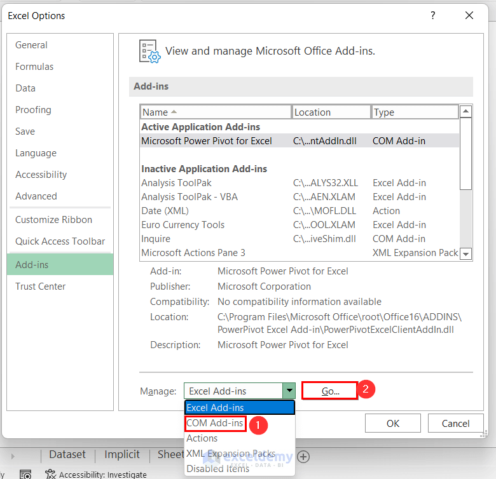This screenshot has height=479, width=496.
Task: Select Analysis ToolPak - VBA row
Action: pos(300,197)
